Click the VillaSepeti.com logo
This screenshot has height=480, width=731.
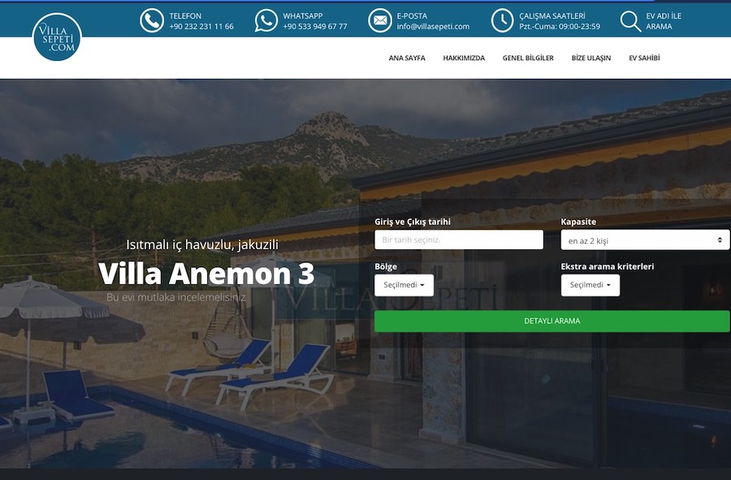[x=57, y=37]
